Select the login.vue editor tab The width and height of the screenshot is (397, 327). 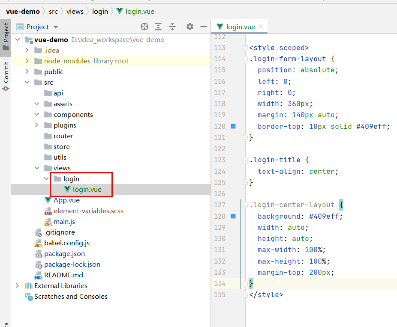click(236, 27)
